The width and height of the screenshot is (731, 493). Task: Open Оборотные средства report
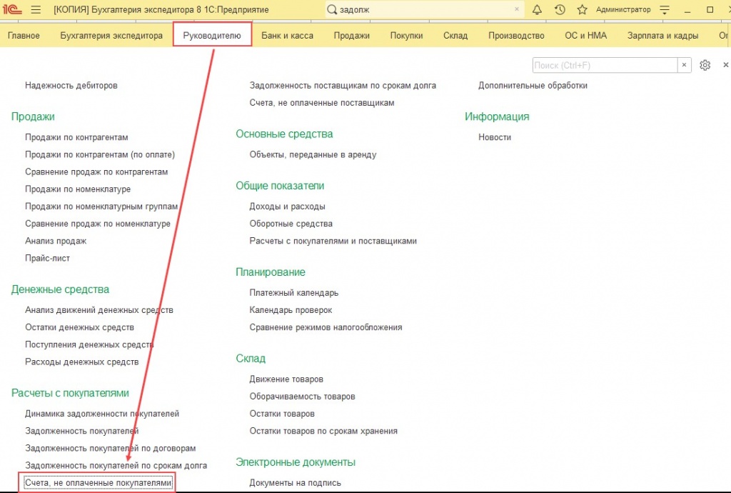pos(291,224)
